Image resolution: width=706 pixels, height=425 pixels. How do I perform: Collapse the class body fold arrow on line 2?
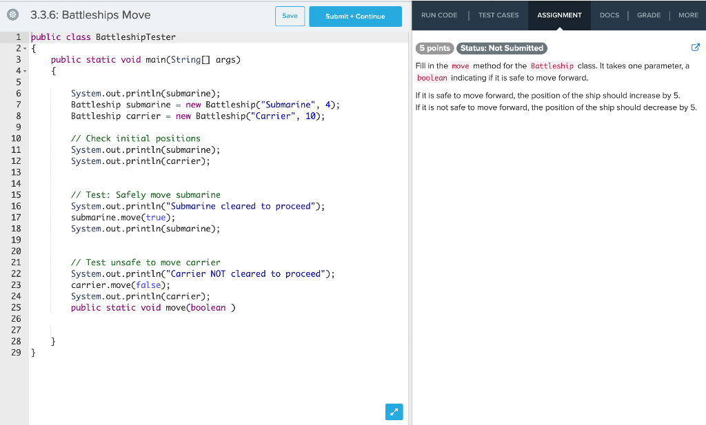(x=25, y=49)
